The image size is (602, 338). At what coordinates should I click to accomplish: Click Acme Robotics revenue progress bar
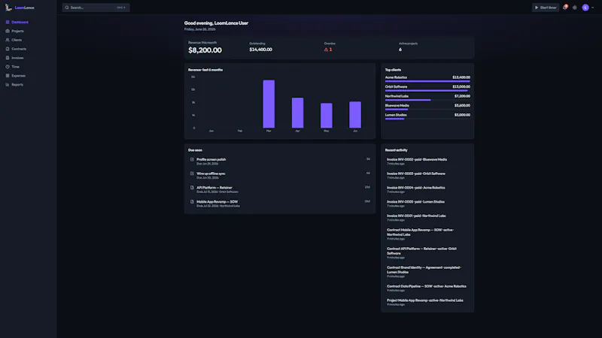click(x=427, y=81)
